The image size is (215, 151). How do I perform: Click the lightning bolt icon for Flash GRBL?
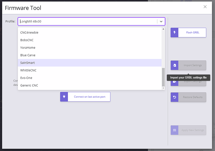click(x=174, y=32)
